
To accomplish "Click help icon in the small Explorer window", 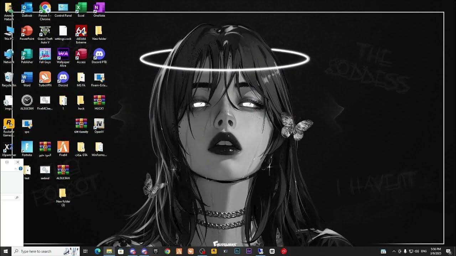I will pos(21,169).
